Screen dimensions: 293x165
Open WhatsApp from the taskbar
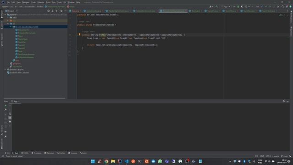tap(160, 161)
